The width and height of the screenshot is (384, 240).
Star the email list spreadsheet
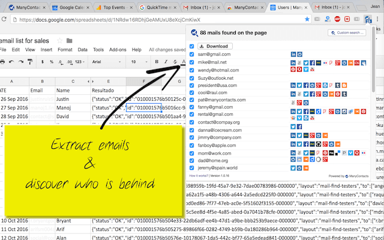click(x=59, y=41)
